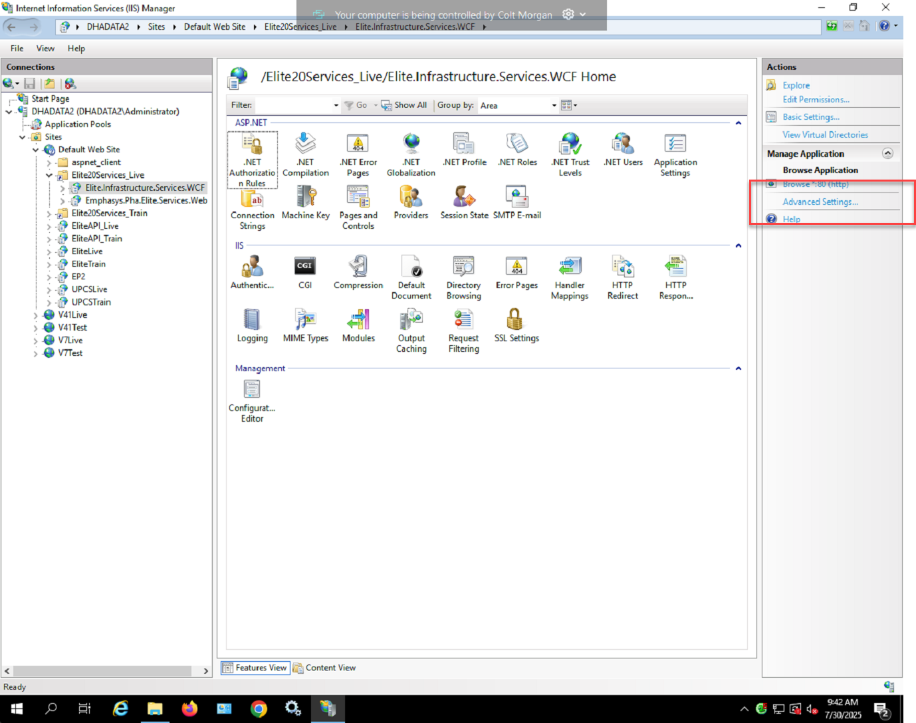Open Pages and Controls feature

(x=358, y=208)
